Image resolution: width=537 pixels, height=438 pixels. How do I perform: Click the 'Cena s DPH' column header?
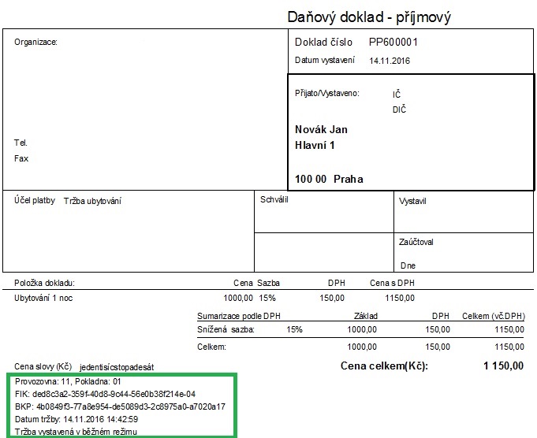coord(392,283)
